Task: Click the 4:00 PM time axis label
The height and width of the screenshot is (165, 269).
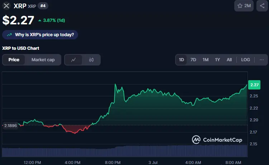Action: tap(72, 162)
